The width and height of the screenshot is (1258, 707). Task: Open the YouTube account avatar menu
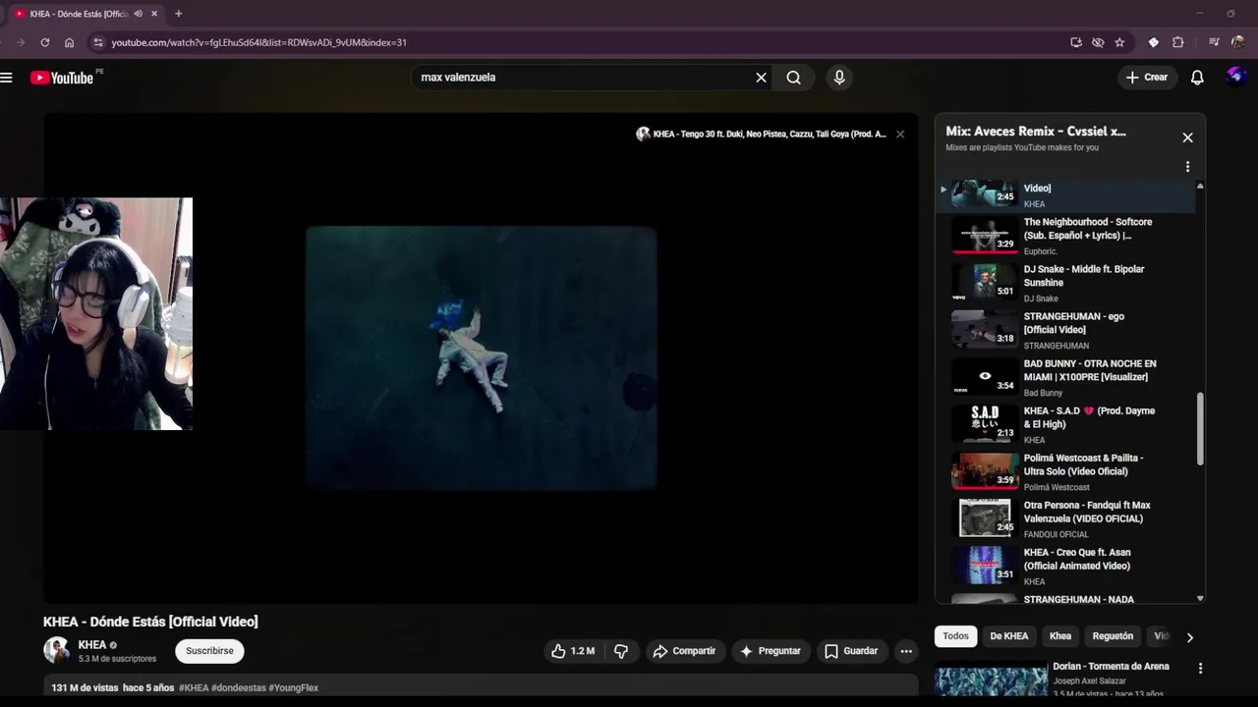pyautogui.click(x=1236, y=78)
